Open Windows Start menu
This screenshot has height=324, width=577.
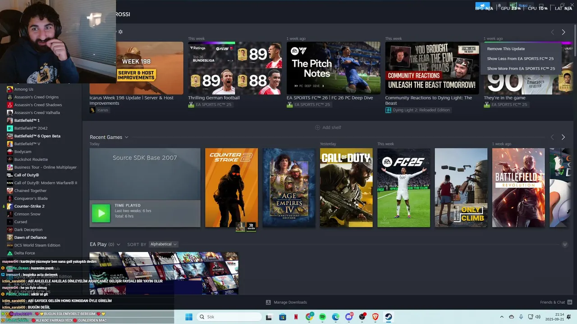point(188,317)
